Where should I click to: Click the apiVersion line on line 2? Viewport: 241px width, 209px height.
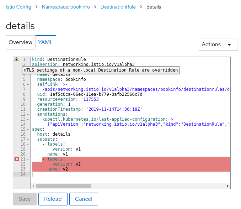(x=83, y=64)
